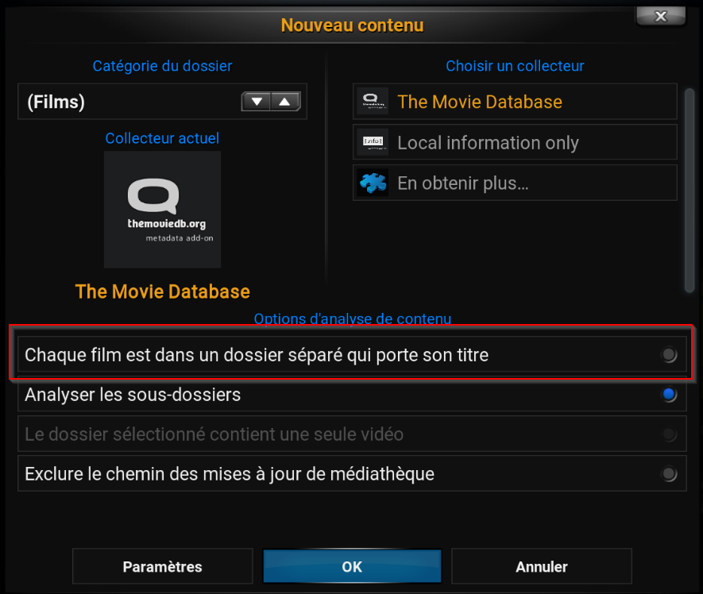Close the Nouveau contenu dialog with X
Image resolution: width=703 pixels, height=594 pixels.
[x=661, y=17]
